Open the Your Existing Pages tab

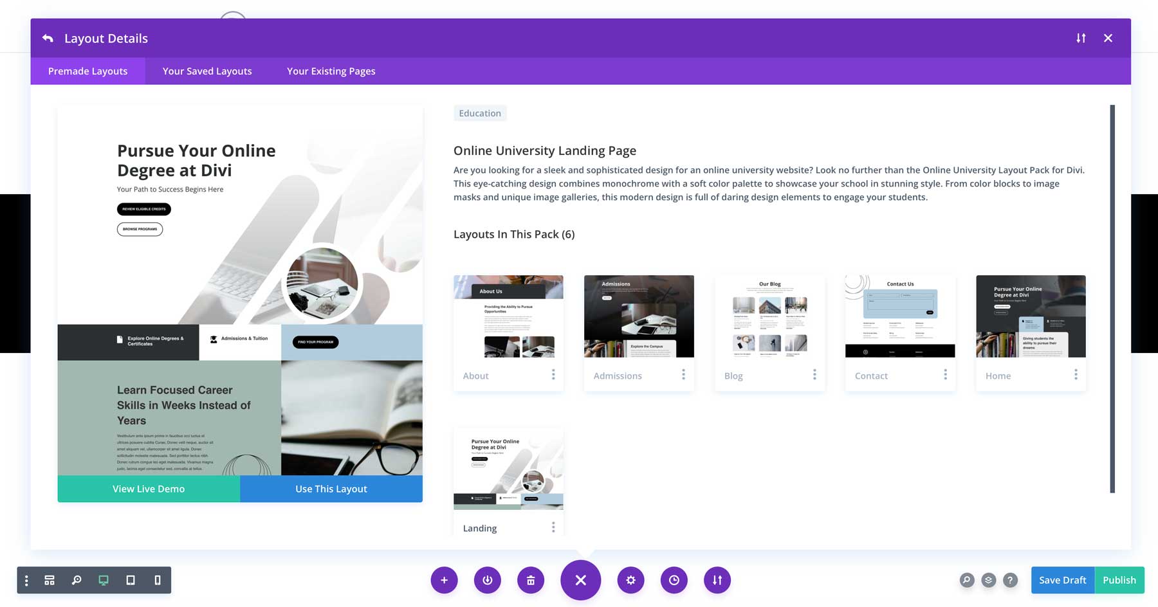331,71
